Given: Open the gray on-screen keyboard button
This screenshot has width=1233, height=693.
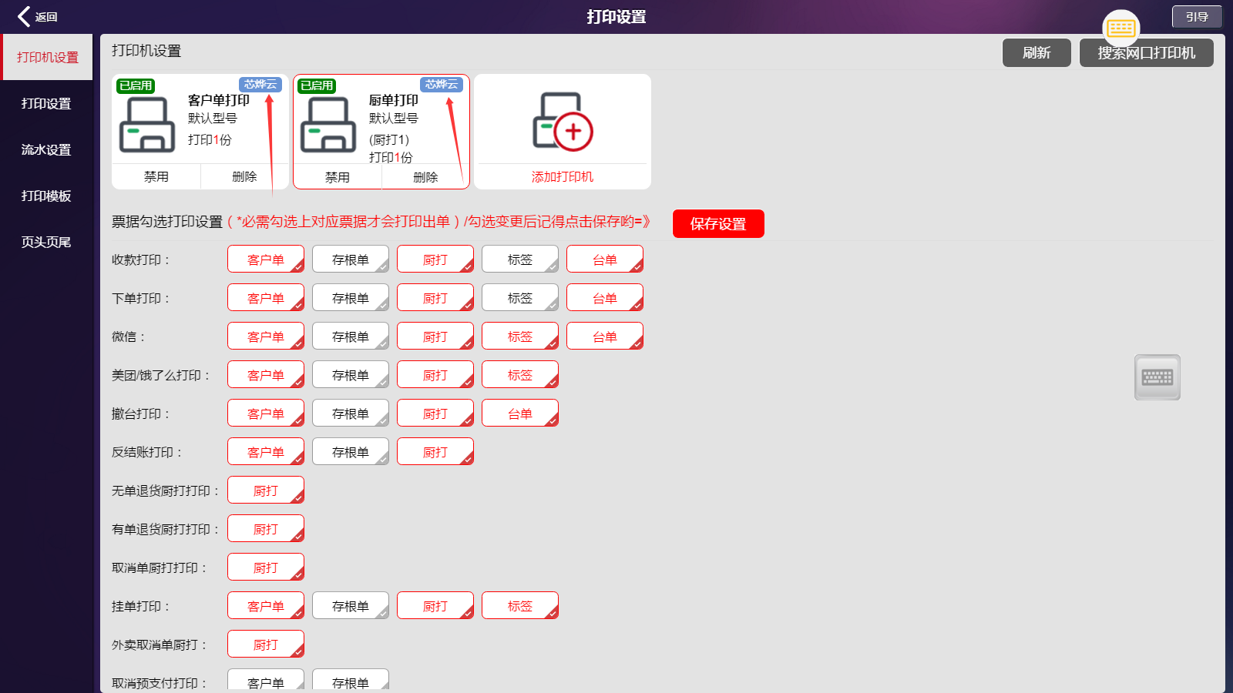Looking at the screenshot, I should coord(1157,377).
